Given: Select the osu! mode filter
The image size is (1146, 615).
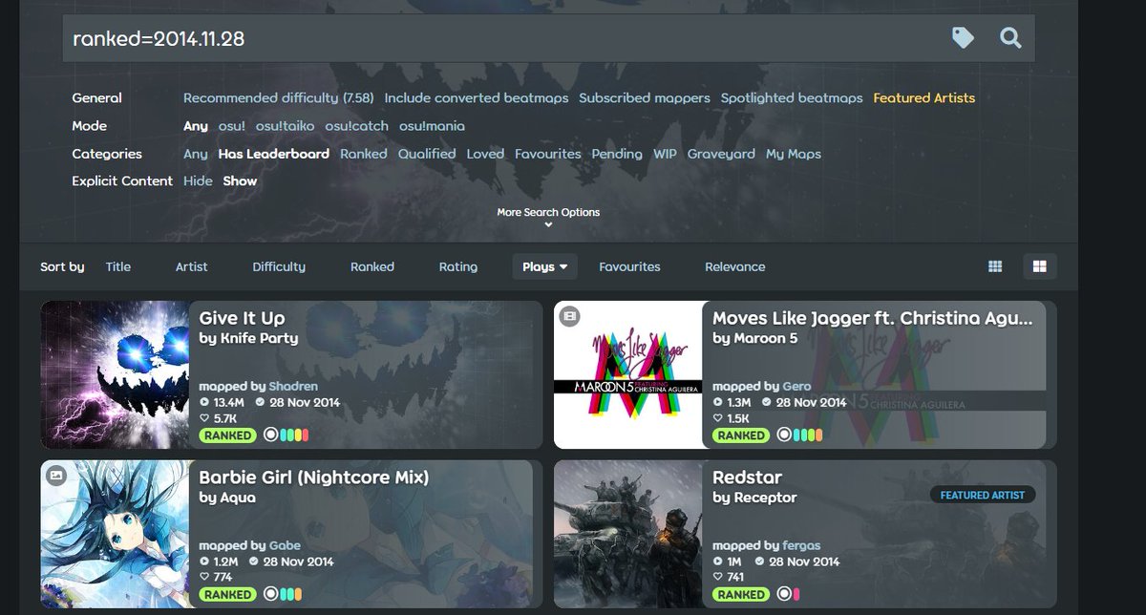Looking at the screenshot, I should (232, 126).
